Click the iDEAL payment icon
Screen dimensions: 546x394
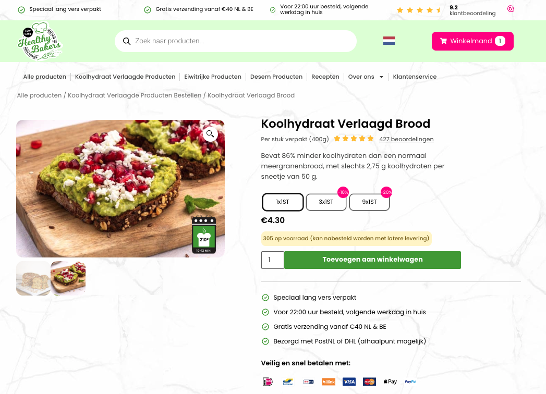pos(268,381)
